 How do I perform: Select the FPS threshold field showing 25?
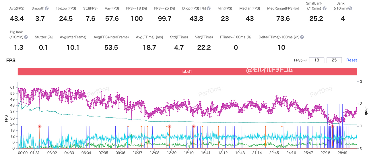(334, 60)
